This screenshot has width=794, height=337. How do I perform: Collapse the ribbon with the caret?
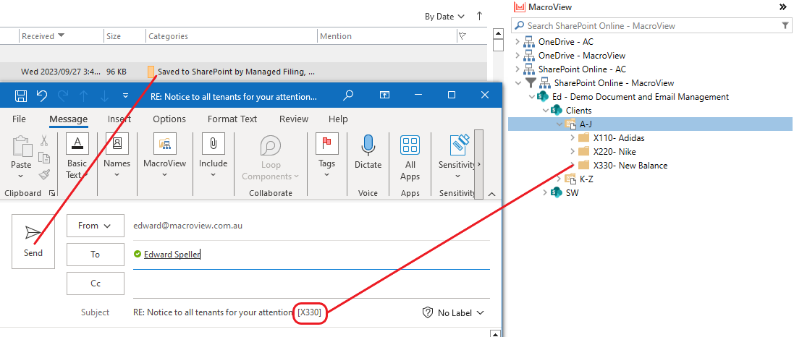click(491, 194)
